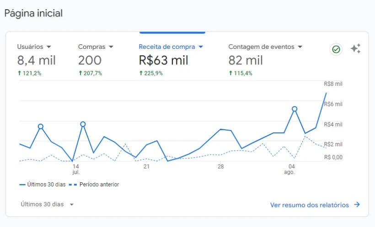375x227 pixels.
Task: Switch to the Compras 200 metric tab
Action: click(90, 60)
